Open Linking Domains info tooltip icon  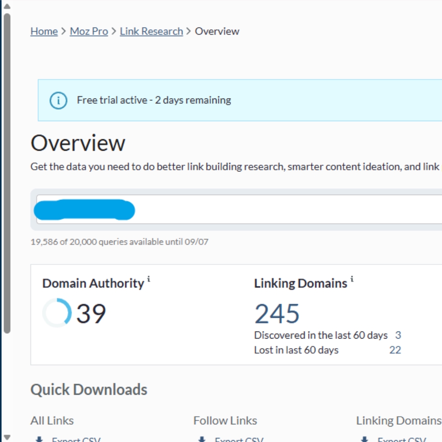tap(352, 279)
